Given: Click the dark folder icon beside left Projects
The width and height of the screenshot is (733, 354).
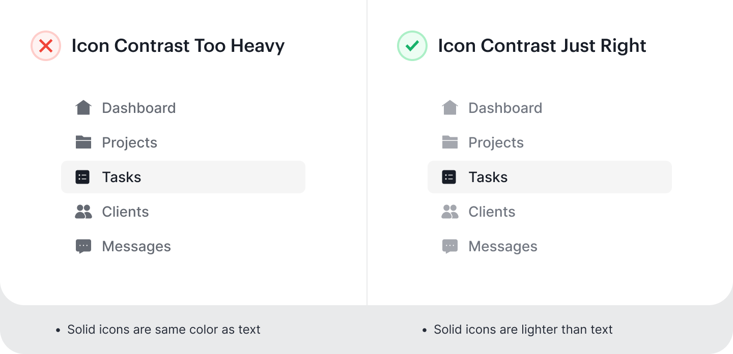Looking at the screenshot, I should [x=83, y=142].
